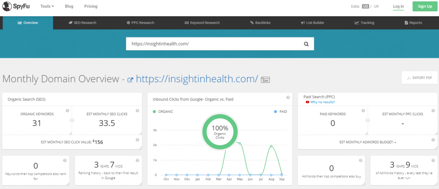Open the SEO Research tab
The width and height of the screenshot is (439, 189).
click(x=82, y=23)
